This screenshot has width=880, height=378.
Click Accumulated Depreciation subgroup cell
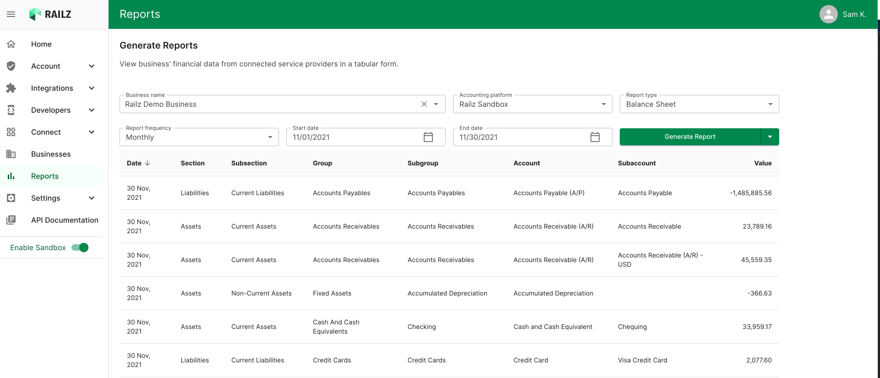(447, 293)
